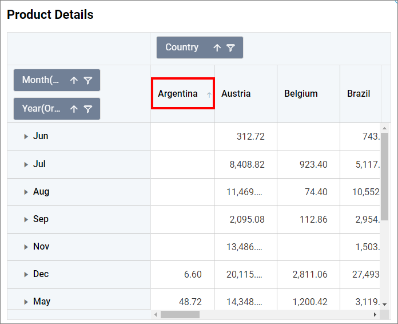Click the sort arrow on Year field

point(74,109)
